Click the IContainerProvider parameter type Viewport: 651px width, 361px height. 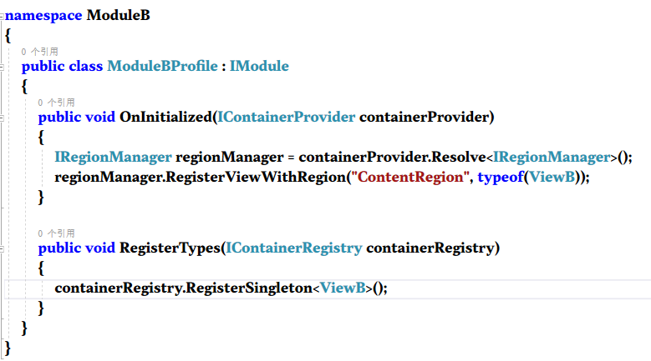tap(286, 117)
